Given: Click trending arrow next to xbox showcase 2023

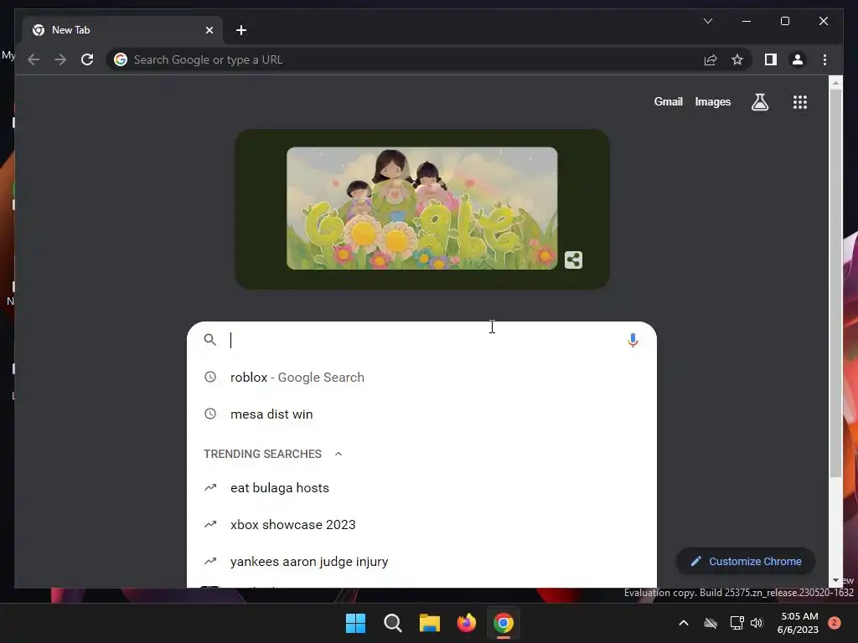Looking at the screenshot, I should click(210, 524).
